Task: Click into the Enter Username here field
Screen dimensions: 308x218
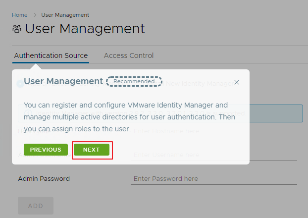Action: pos(214,155)
